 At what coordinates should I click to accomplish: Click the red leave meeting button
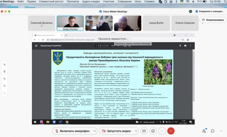point(171,131)
